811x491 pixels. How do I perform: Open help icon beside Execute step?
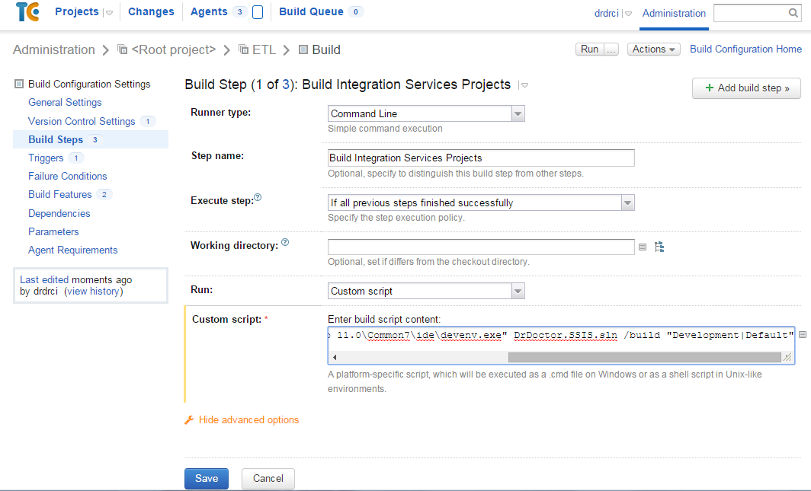pos(258,198)
